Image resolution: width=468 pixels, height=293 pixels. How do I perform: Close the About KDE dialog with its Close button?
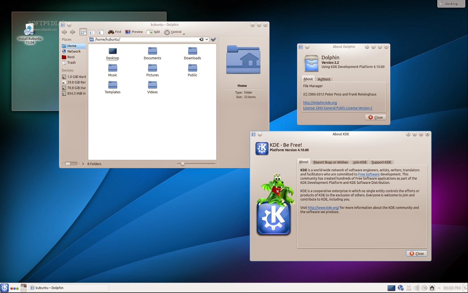[417, 253]
